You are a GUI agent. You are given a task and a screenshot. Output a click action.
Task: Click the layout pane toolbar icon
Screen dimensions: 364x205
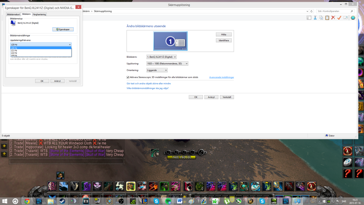click(309, 18)
